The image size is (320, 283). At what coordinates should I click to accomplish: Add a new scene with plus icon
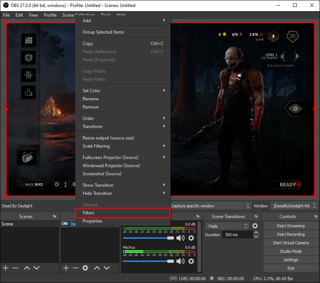(6, 268)
